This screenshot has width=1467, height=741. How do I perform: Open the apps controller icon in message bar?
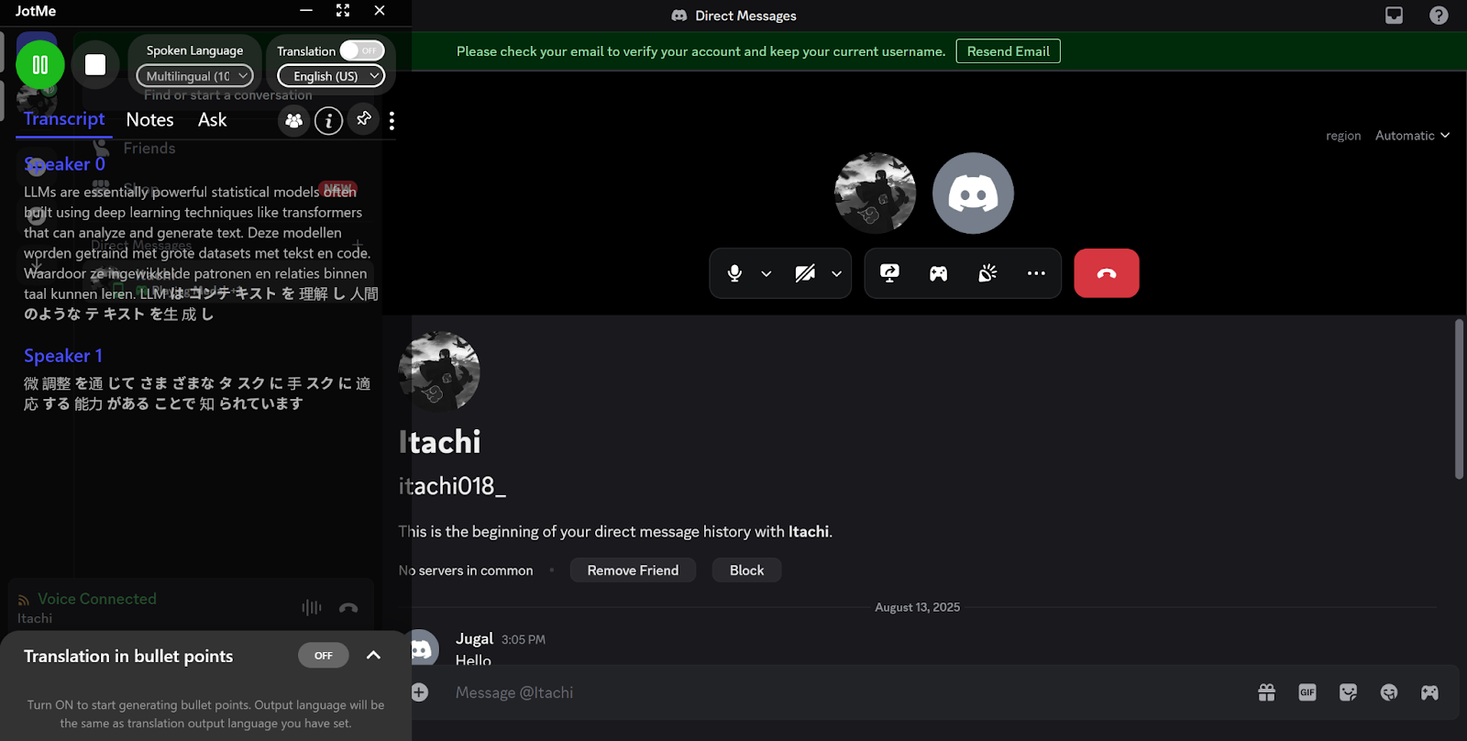pos(1429,692)
